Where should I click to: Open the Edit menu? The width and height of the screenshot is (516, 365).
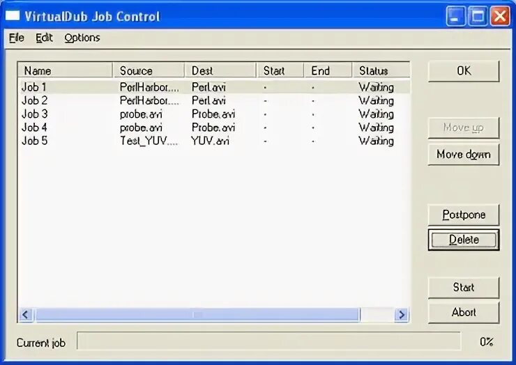[x=44, y=38]
